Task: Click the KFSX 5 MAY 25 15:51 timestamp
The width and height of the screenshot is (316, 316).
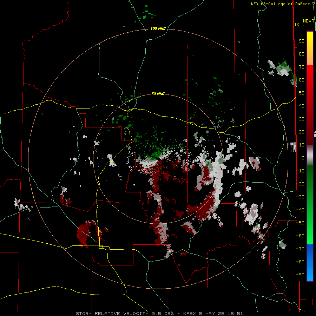Action: (213, 314)
